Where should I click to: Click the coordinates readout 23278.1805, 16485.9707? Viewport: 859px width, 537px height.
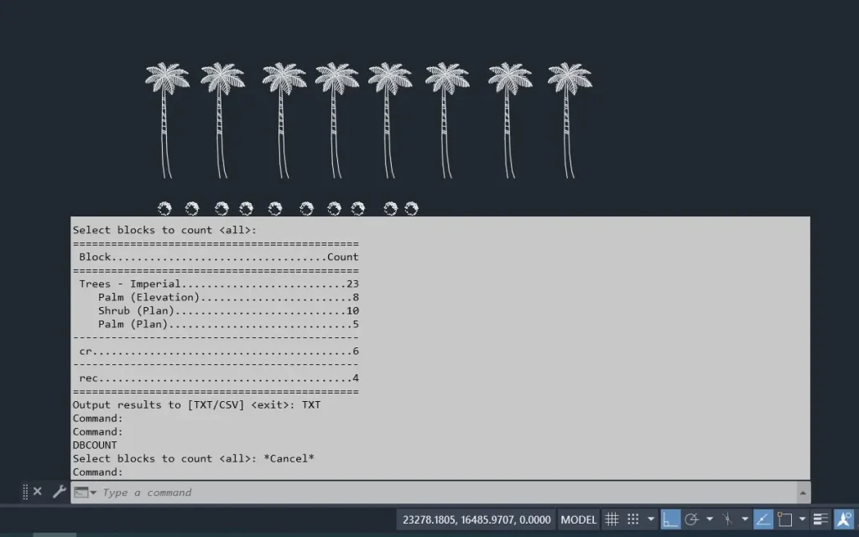pyautogui.click(x=476, y=519)
